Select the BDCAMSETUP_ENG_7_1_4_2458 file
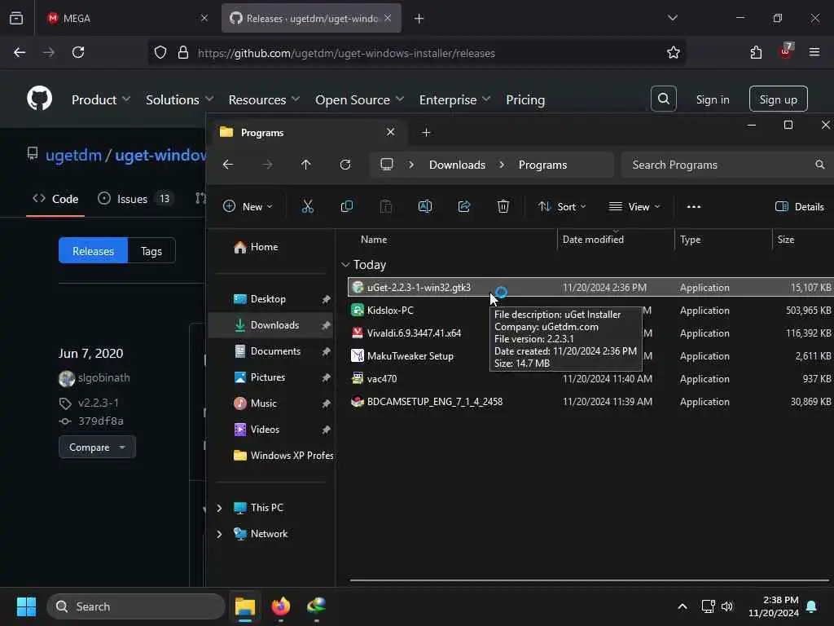The width and height of the screenshot is (834, 626). 590,402
